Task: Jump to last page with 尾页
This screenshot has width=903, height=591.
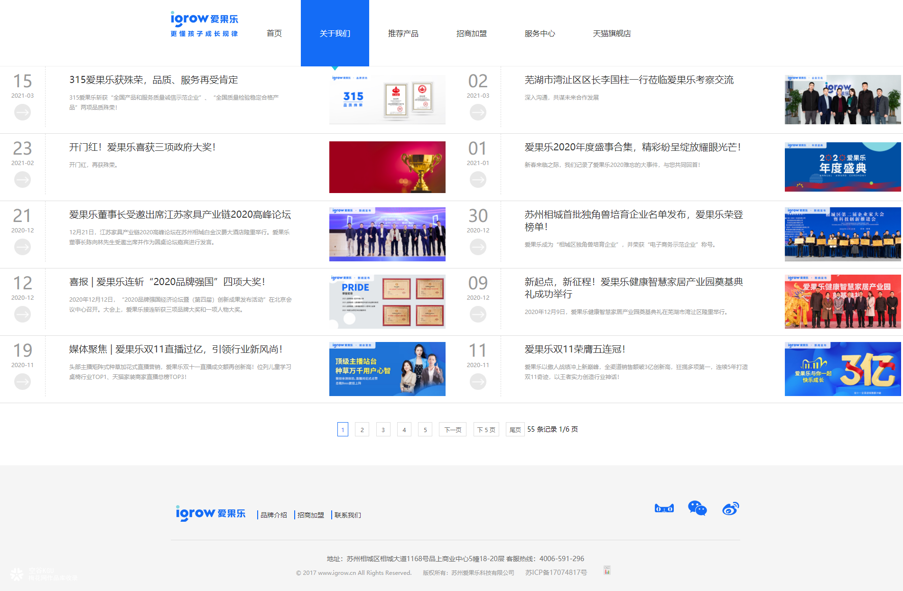Action: tap(515, 429)
